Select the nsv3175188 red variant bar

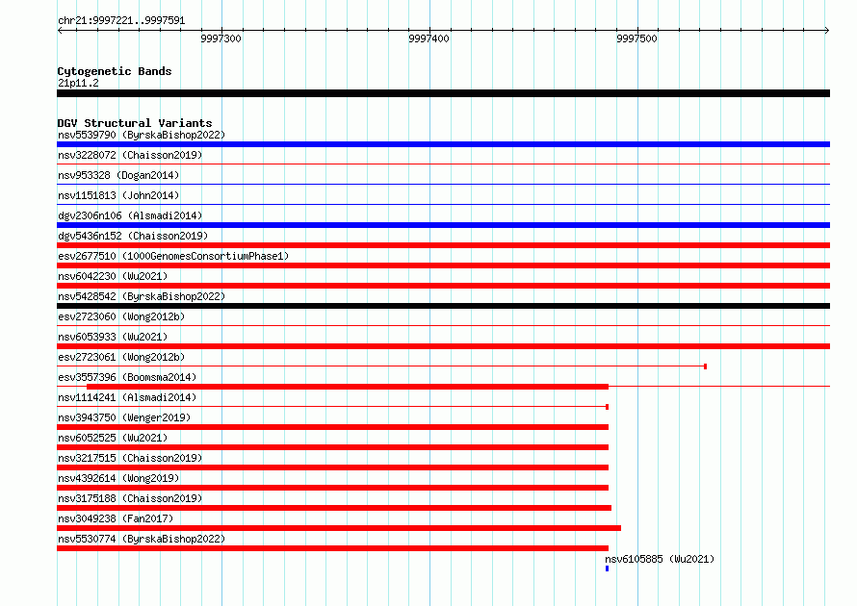(x=334, y=508)
